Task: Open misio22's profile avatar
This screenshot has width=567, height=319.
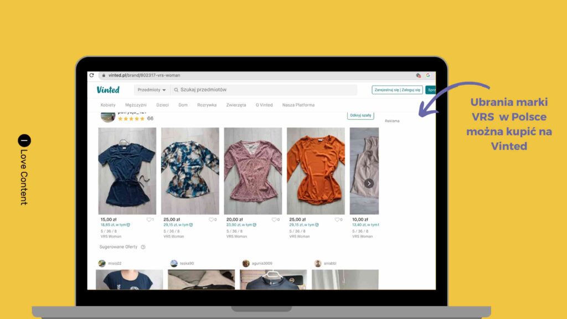Action: click(102, 262)
